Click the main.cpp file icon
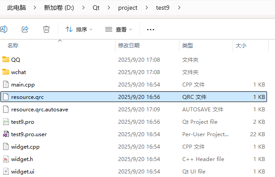Screen dimensions: 275x177 (x=6, y=84)
